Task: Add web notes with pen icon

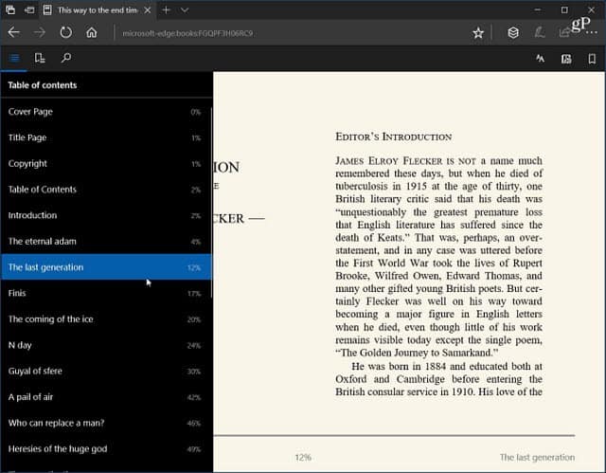Action: coord(540,33)
